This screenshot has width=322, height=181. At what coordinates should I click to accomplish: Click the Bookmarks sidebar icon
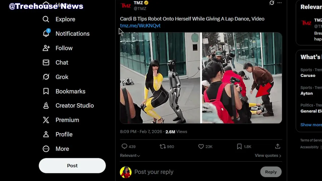tap(46, 91)
